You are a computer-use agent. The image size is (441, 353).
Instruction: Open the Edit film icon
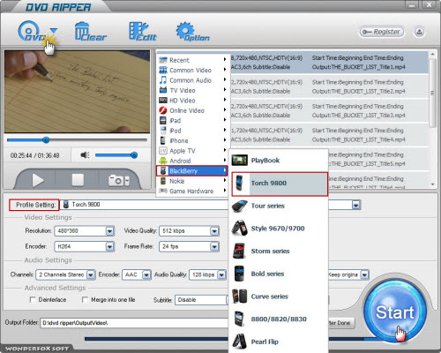(x=143, y=32)
